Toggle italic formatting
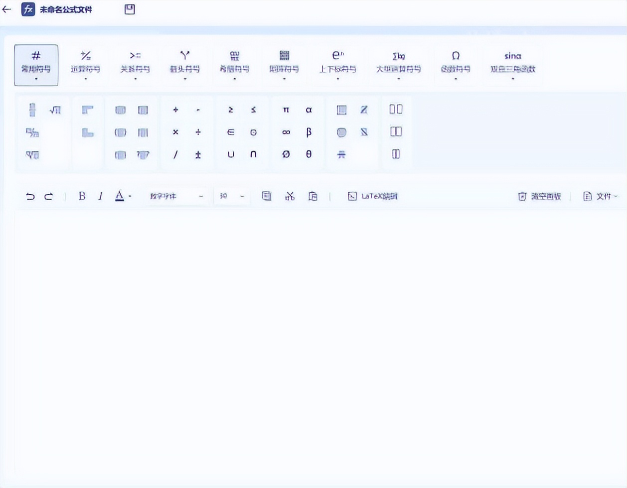Screen dimensions: 627x488 (100, 196)
